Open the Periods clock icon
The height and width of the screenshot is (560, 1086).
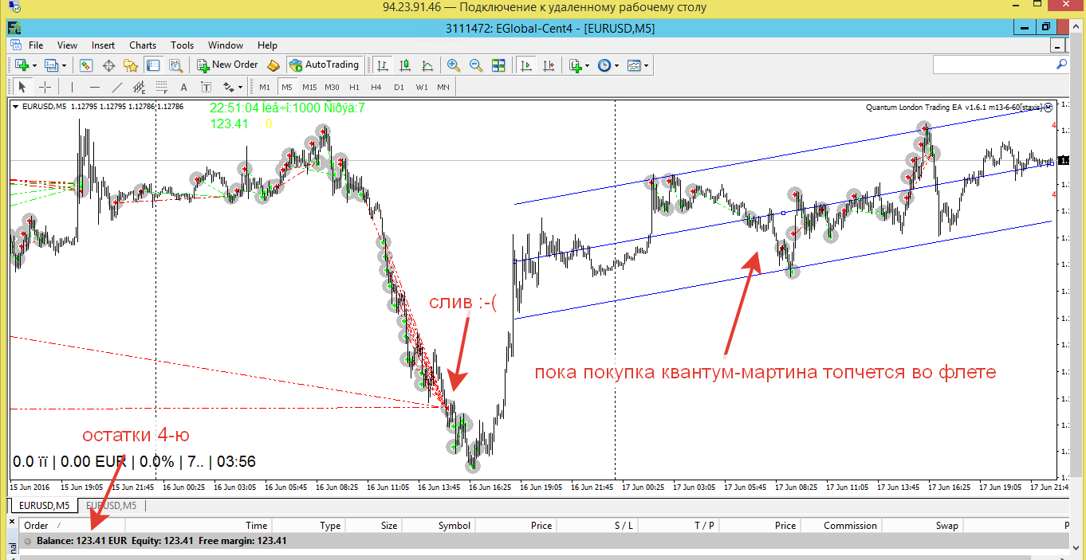[x=604, y=65]
